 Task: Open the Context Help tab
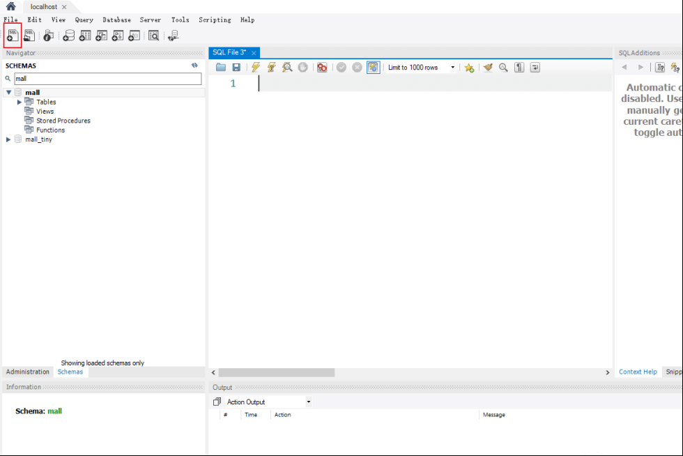pyautogui.click(x=638, y=372)
